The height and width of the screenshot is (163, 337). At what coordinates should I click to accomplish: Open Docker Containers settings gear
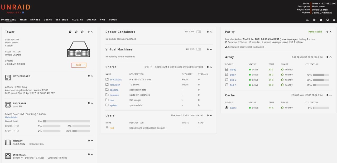tap(208, 32)
